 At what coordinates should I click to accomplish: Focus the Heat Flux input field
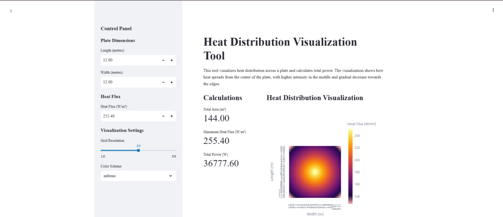[x=129, y=116]
